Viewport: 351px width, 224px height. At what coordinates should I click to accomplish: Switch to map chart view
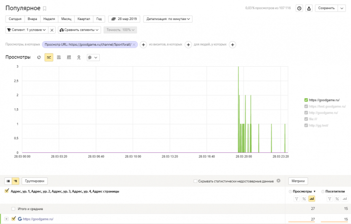pos(79,57)
